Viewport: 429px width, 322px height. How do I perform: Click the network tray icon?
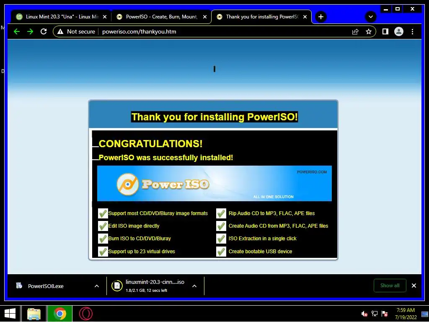pyautogui.click(x=374, y=314)
